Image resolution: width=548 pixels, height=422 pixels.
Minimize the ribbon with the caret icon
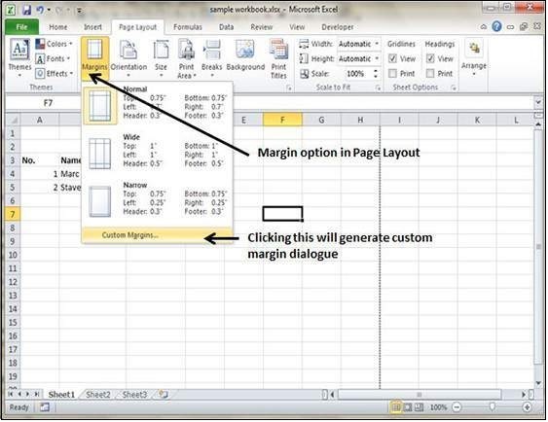pyautogui.click(x=484, y=26)
